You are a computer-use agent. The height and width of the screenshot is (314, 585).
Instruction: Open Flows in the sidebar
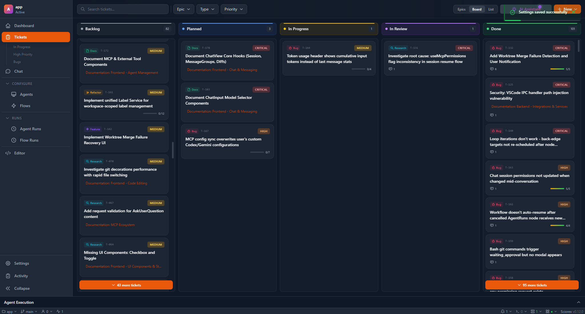tap(25, 105)
